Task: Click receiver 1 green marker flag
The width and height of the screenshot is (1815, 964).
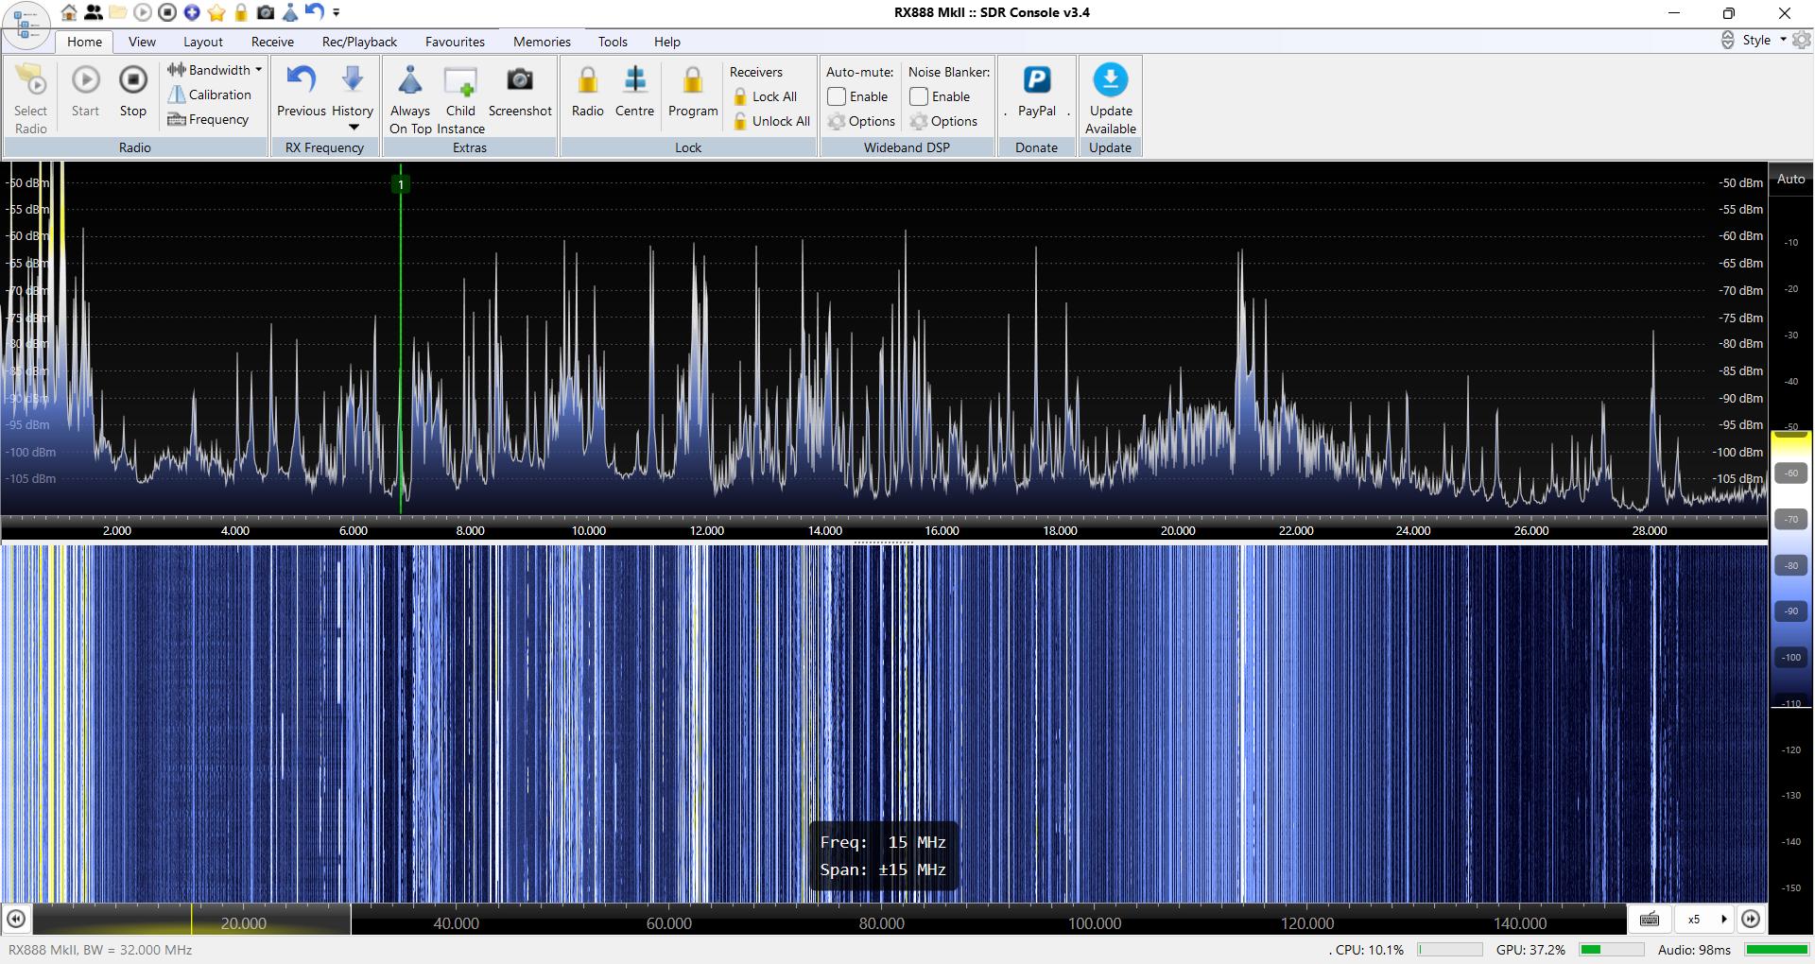Action: point(401,184)
